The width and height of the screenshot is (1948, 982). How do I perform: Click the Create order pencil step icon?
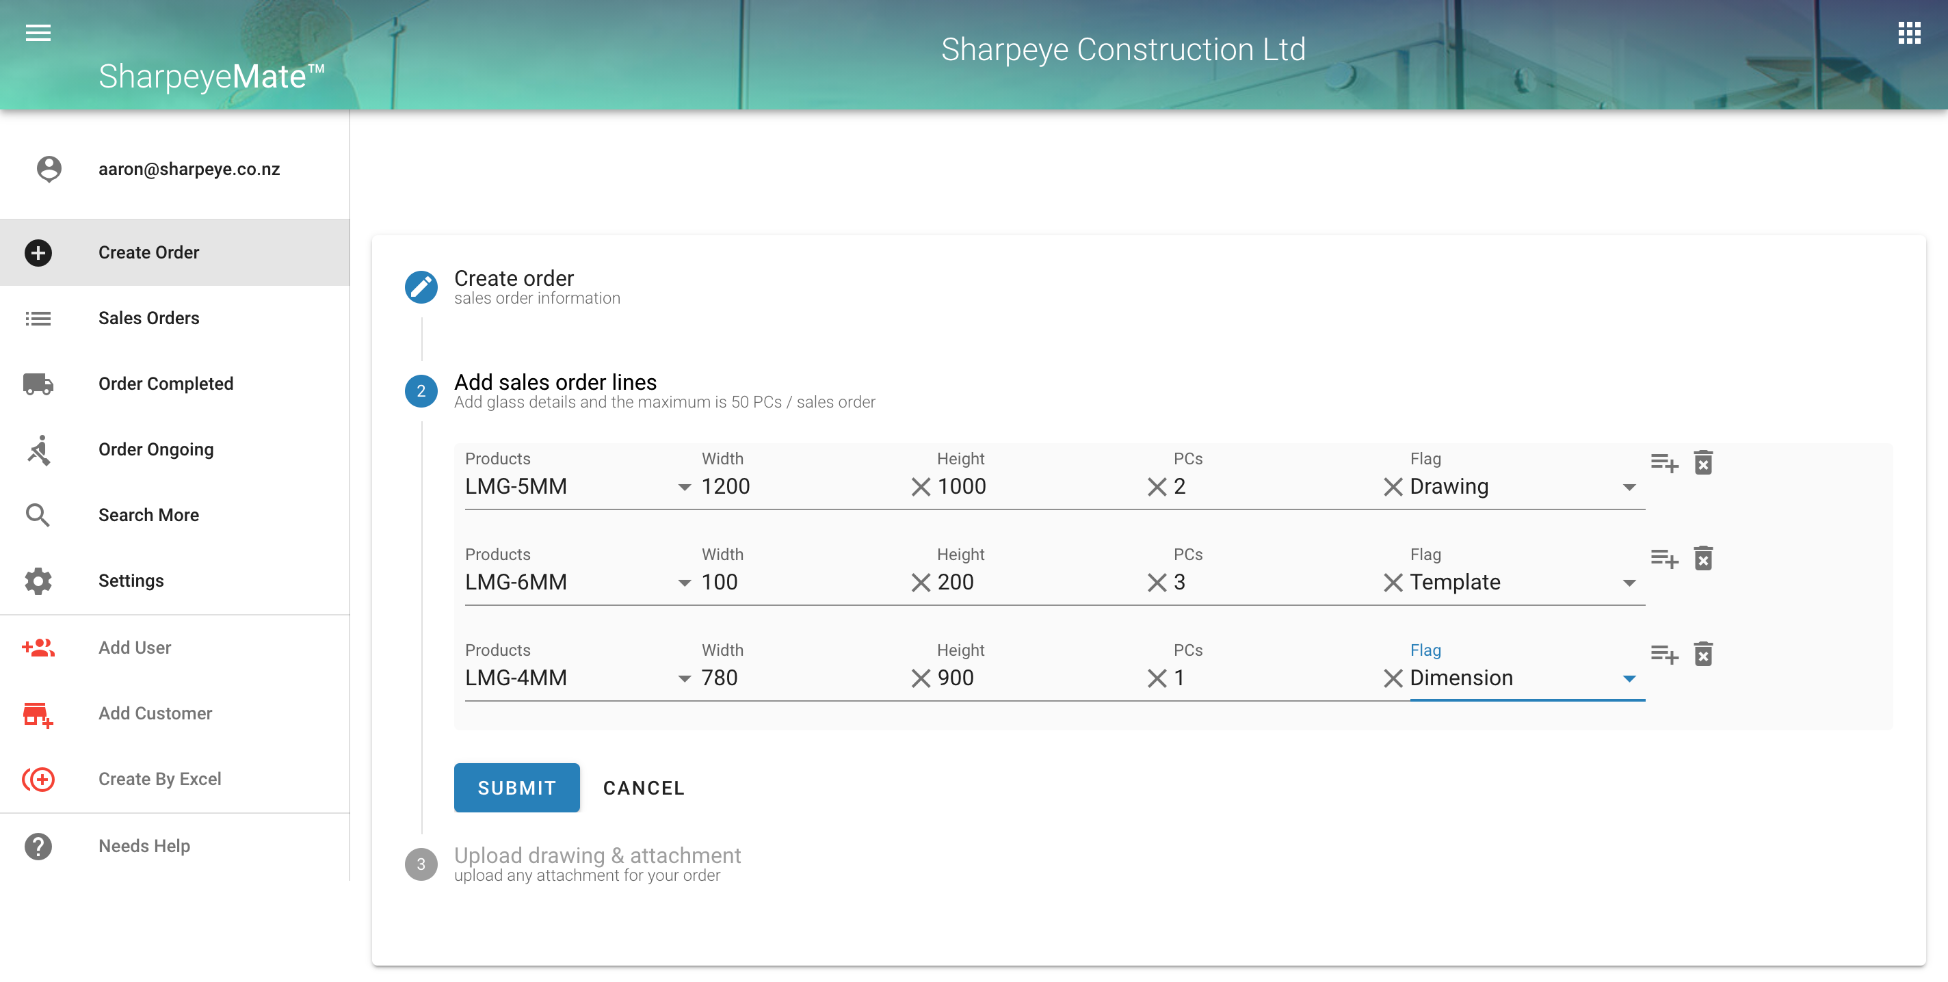point(421,287)
